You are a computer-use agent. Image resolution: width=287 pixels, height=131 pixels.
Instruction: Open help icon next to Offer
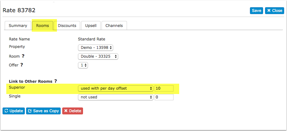point(22,65)
